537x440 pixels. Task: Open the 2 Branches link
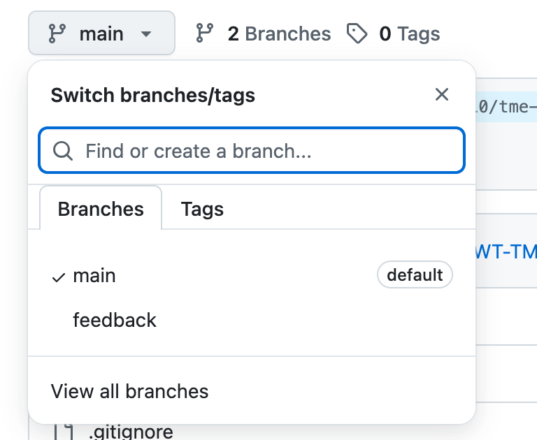click(x=279, y=34)
